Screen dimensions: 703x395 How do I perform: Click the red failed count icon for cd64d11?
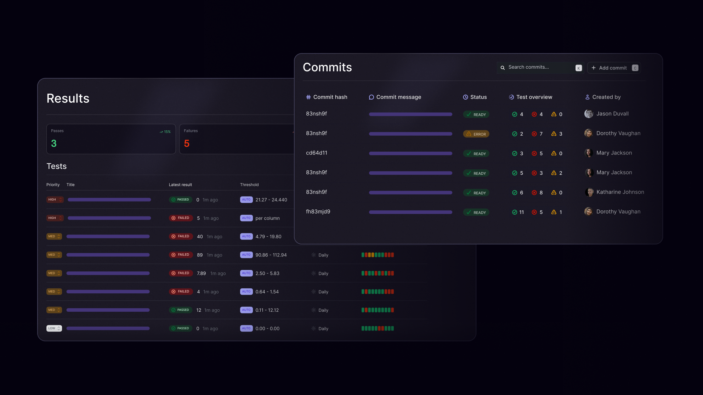point(534,153)
